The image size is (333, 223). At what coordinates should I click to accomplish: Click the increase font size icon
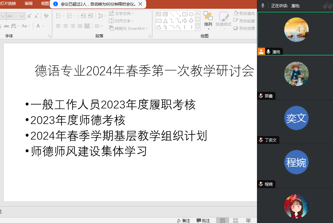30,16
